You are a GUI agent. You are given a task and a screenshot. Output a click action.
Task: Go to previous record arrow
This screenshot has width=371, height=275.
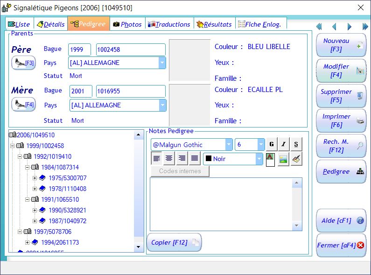(x=334, y=27)
